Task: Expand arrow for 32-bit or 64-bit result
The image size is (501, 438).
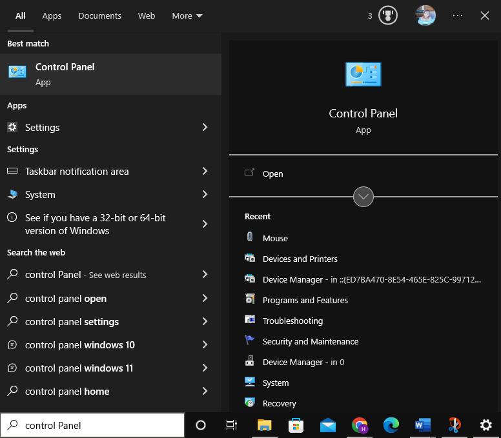Action: click(x=205, y=224)
